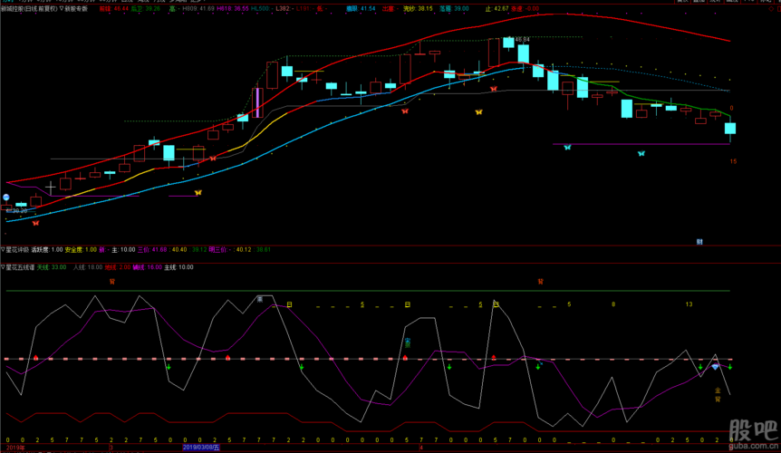Click the yellow 8 count label in the indicator

click(x=613, y=304)
